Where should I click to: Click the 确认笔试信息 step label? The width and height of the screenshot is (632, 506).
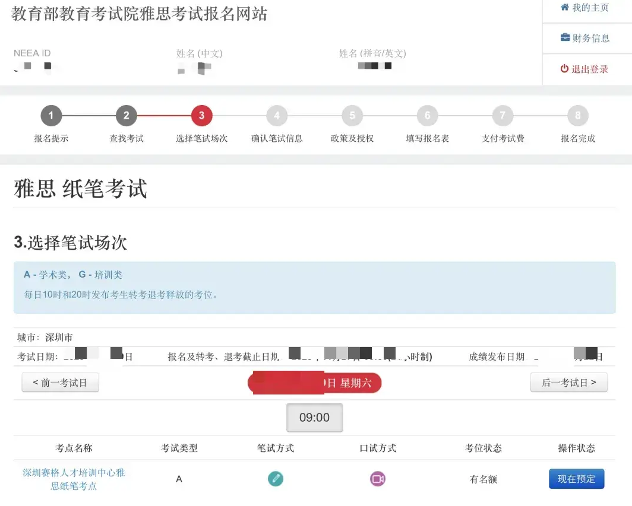(277, 138)
